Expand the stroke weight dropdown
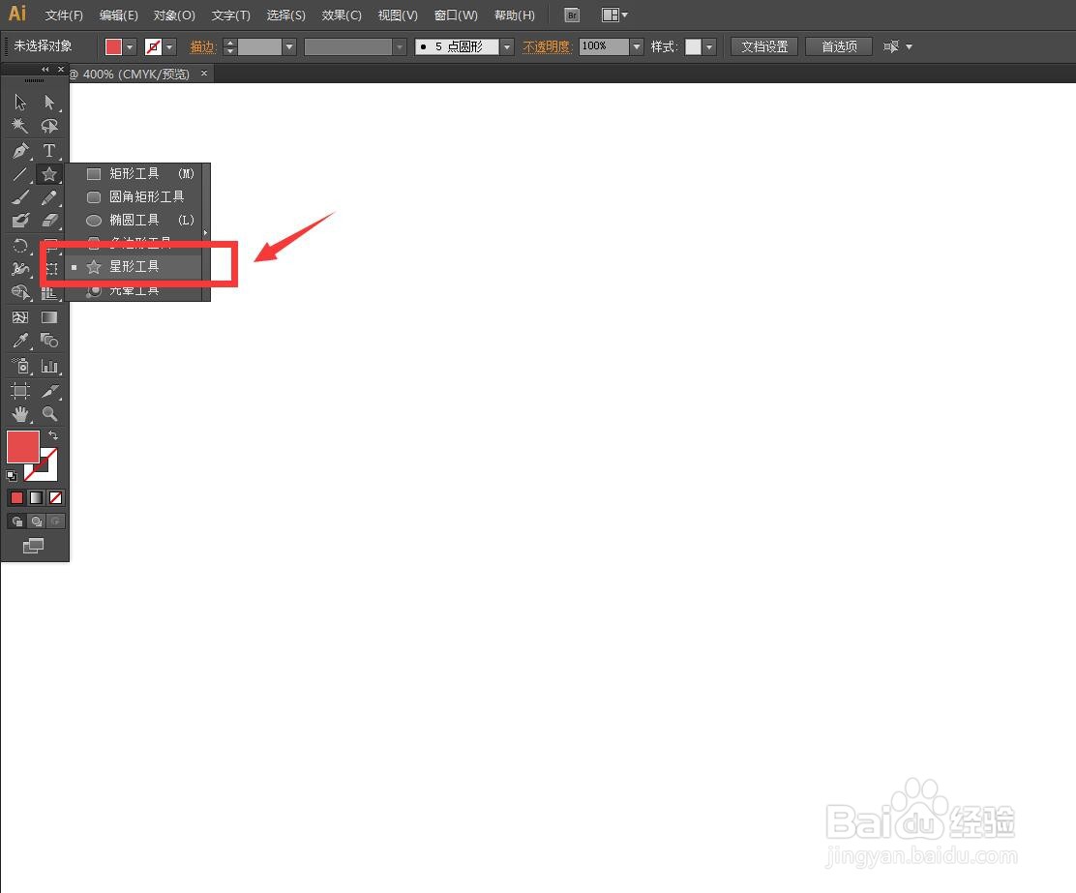 (289, 46)
